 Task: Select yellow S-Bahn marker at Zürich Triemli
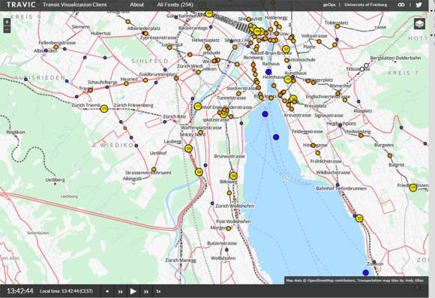coord(104,109)
